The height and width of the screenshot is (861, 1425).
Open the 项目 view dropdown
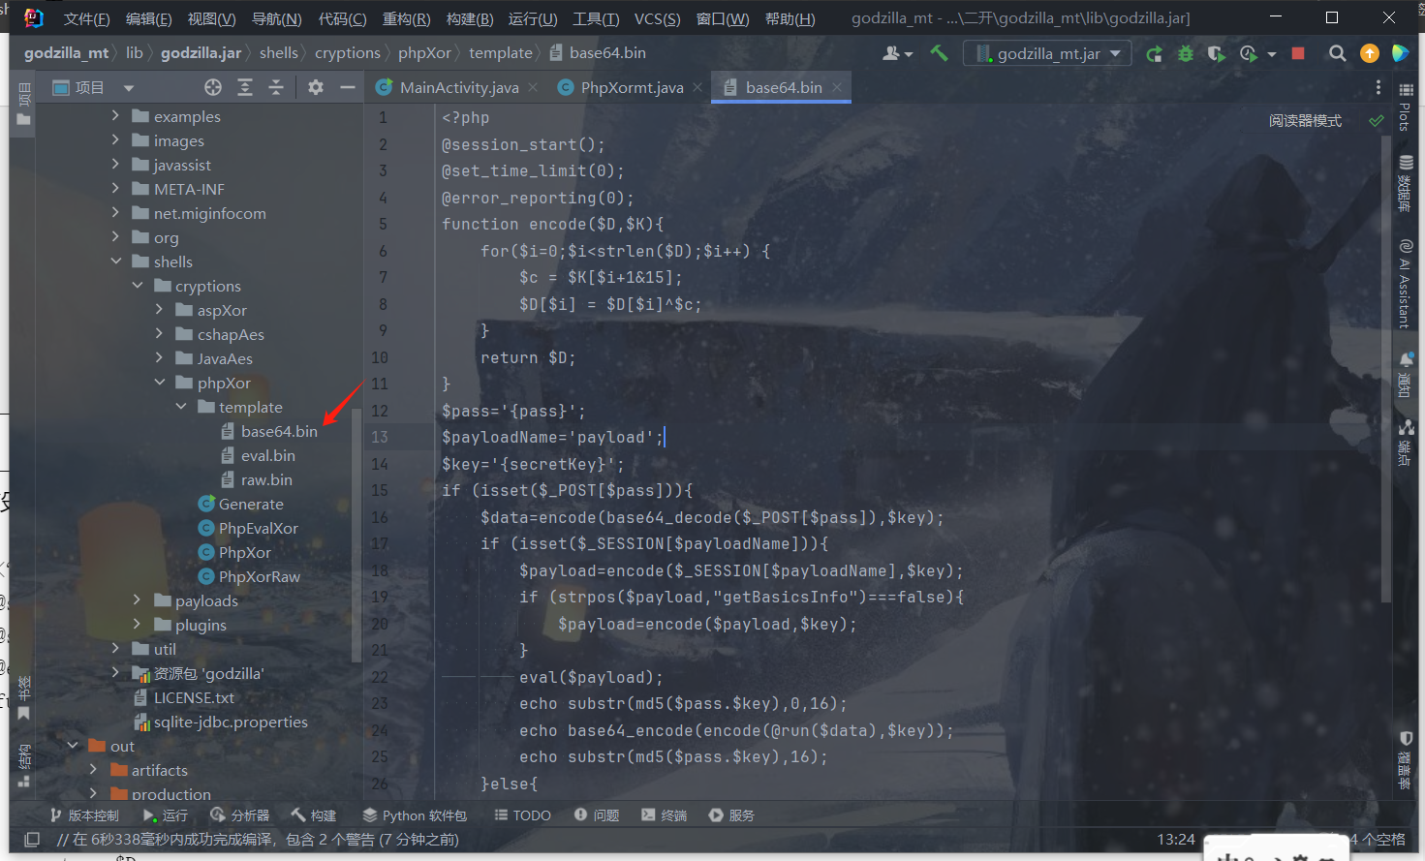(93, 87)
